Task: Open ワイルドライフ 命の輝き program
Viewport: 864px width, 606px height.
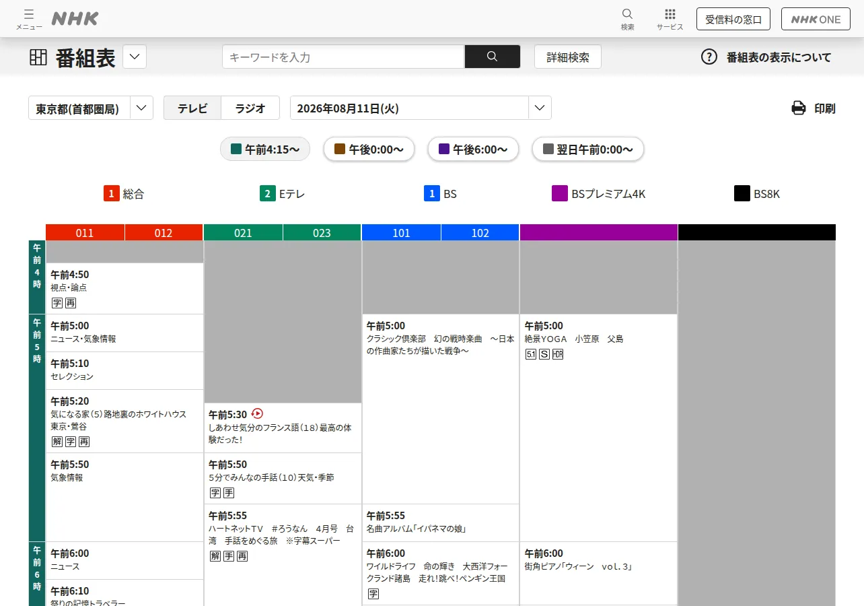Action: pyautogui.click(x=441, y=573)
